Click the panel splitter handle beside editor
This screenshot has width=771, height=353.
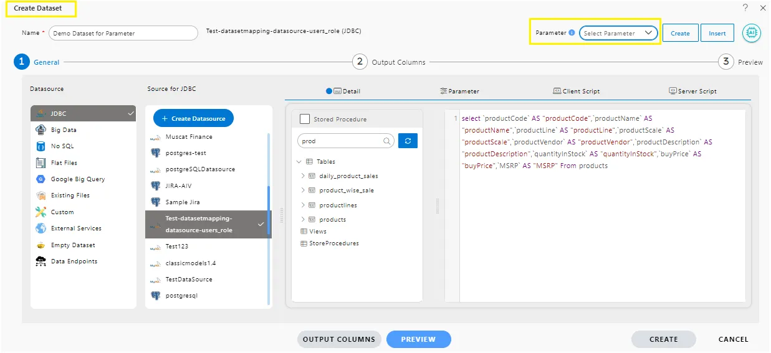[437, 206]
